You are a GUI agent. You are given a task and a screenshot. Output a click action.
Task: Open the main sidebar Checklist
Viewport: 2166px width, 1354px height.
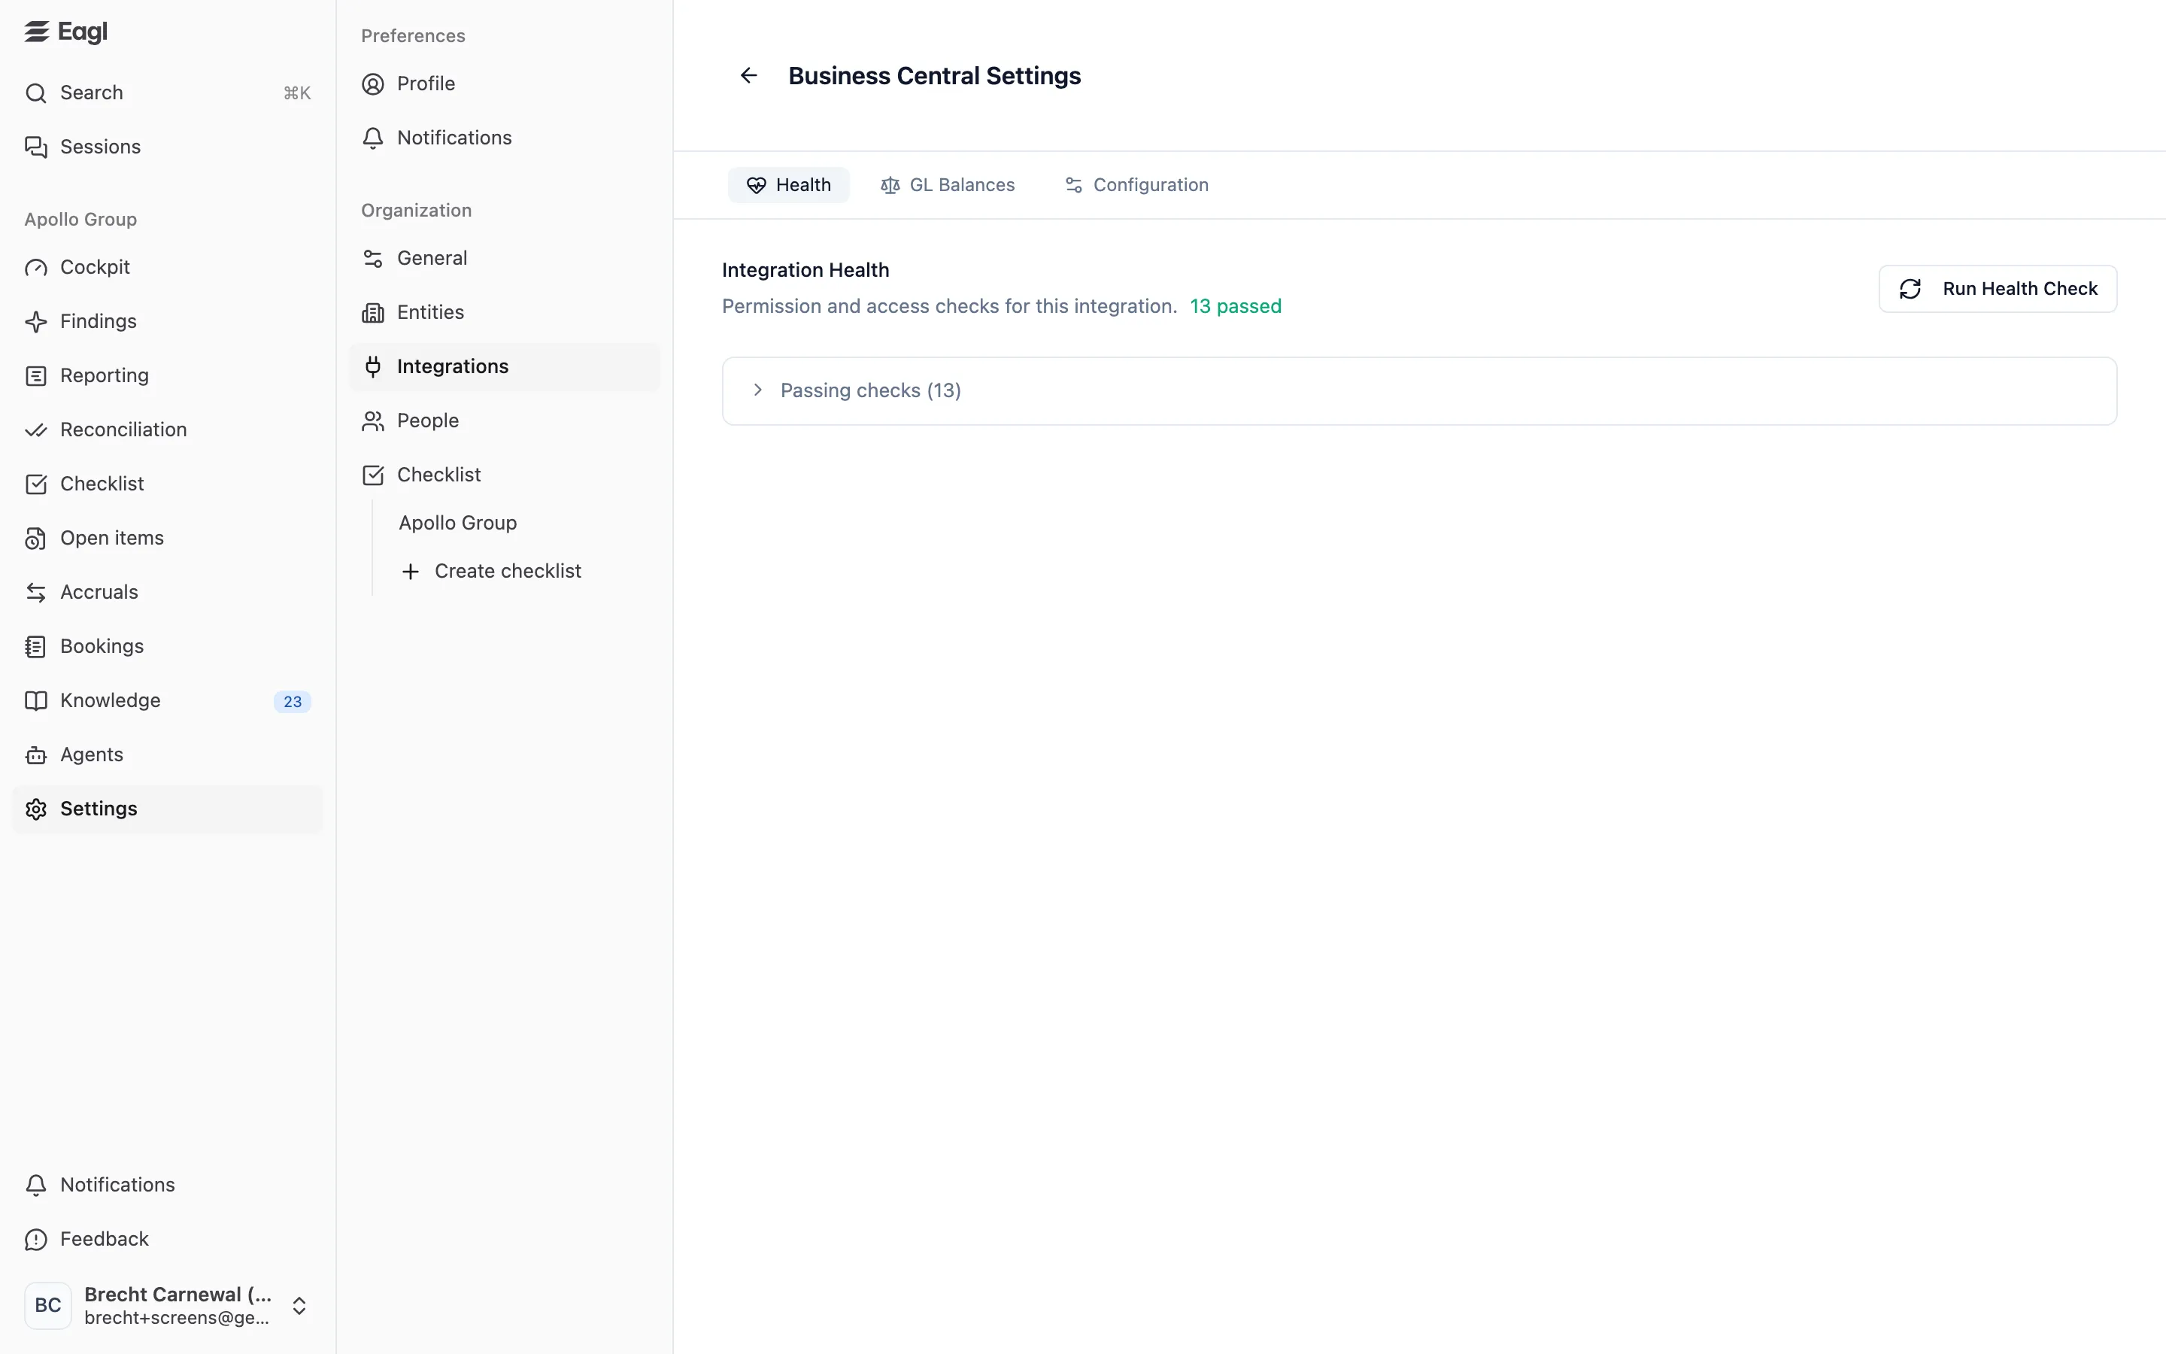tap(168, 484)
